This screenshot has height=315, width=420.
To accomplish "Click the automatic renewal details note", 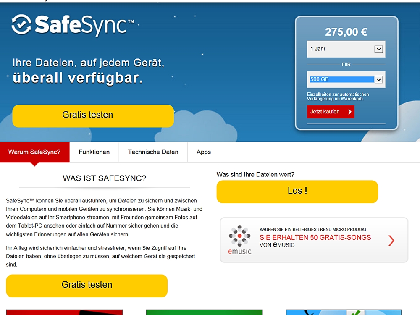I will click(338, 97).
